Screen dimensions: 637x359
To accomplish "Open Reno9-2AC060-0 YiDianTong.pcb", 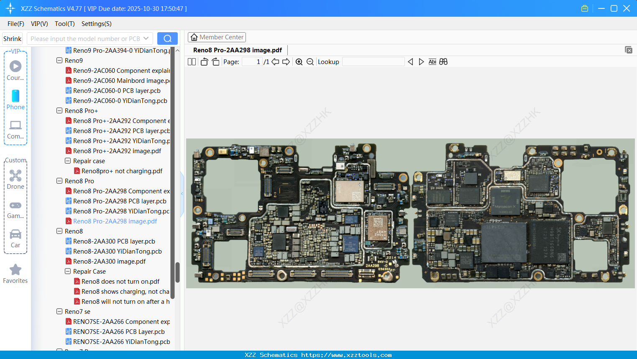I will point(116,100).
